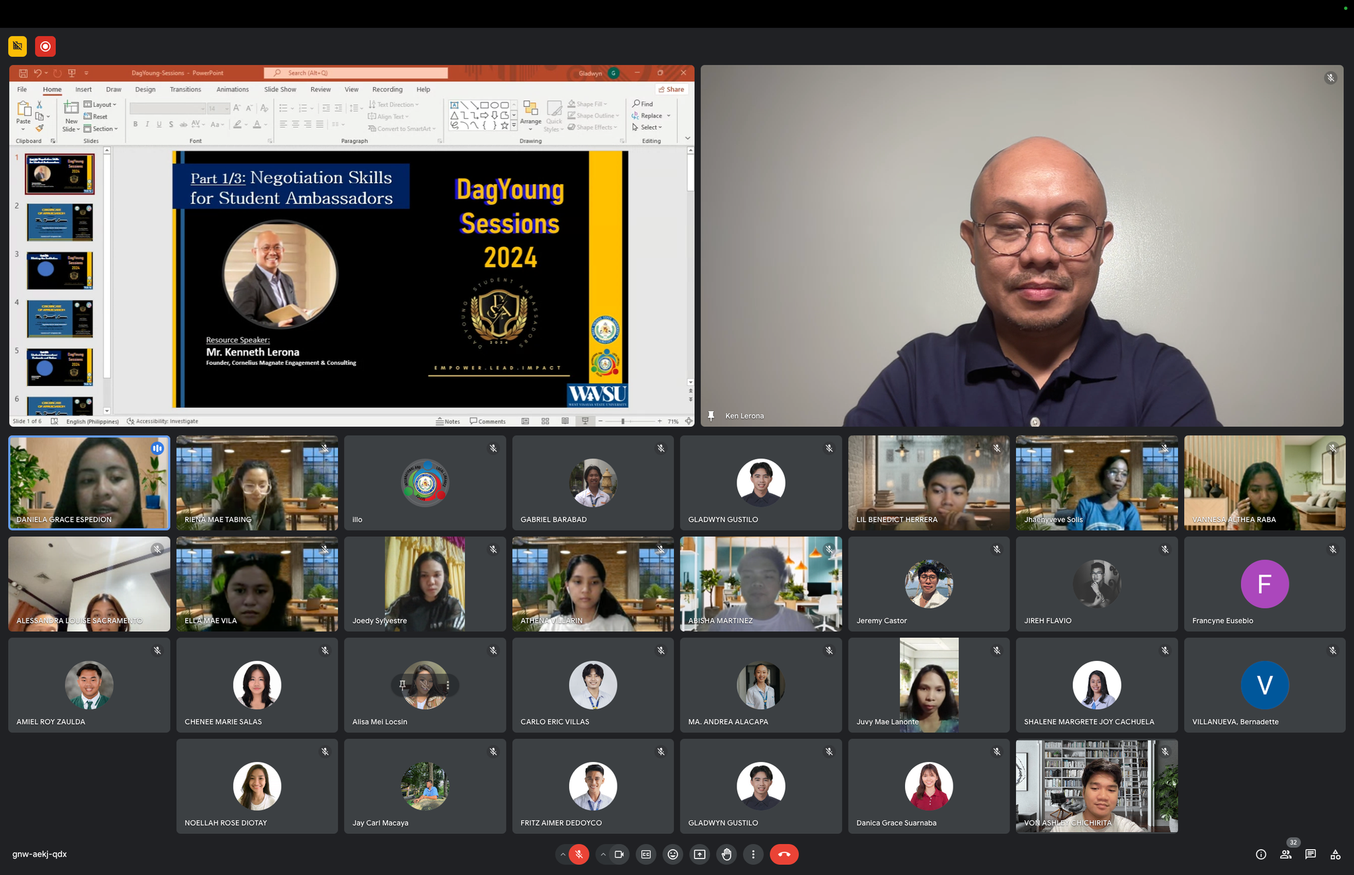The image size is (1354, 875).
Task: Expand video settings arrow beside camera
Action: (603, 855)
